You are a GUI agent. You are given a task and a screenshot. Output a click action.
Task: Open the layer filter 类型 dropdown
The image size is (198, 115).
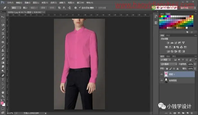(165, 60)
